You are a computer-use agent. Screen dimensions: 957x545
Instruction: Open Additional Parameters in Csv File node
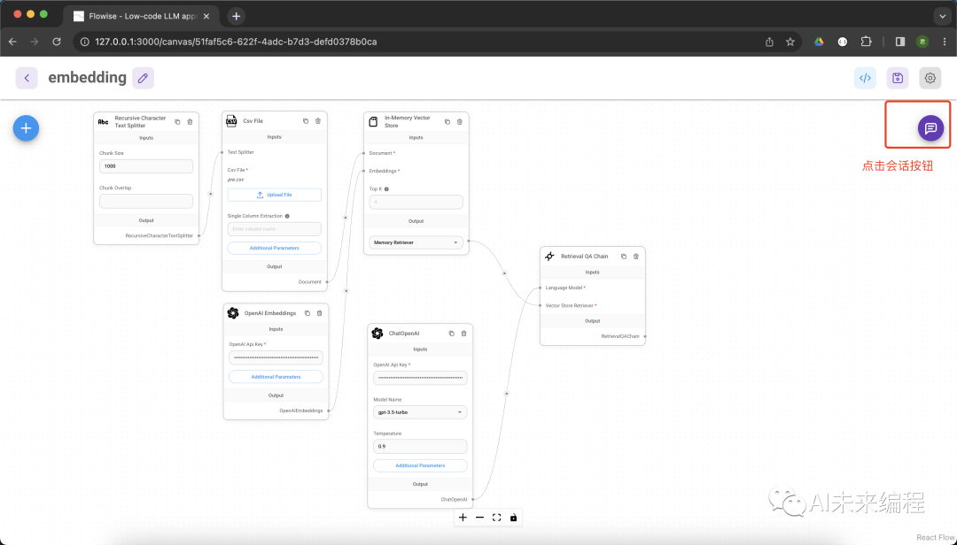point(274,248)
